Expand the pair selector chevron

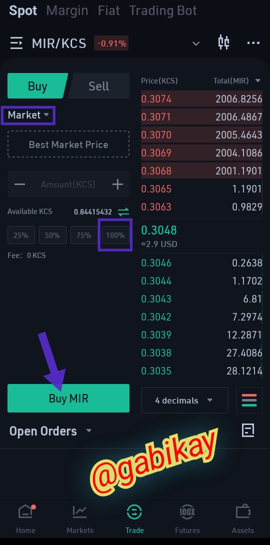point(196,43)
